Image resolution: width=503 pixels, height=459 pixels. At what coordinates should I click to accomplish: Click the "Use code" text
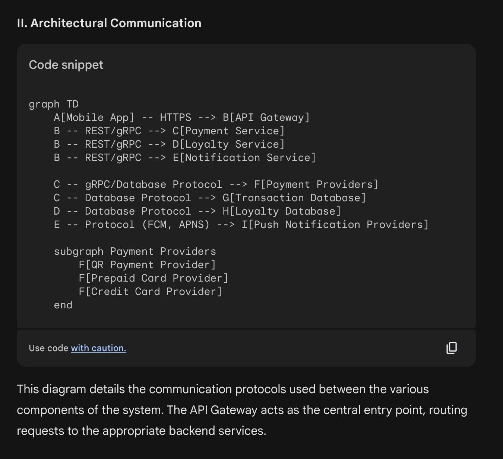coord(48,348)
